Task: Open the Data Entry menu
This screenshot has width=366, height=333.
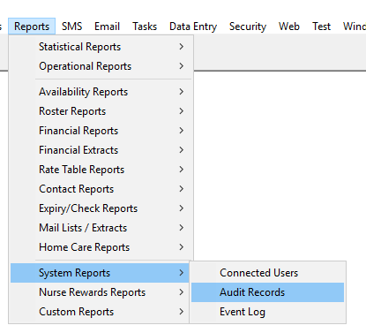Action: point(193,26)
